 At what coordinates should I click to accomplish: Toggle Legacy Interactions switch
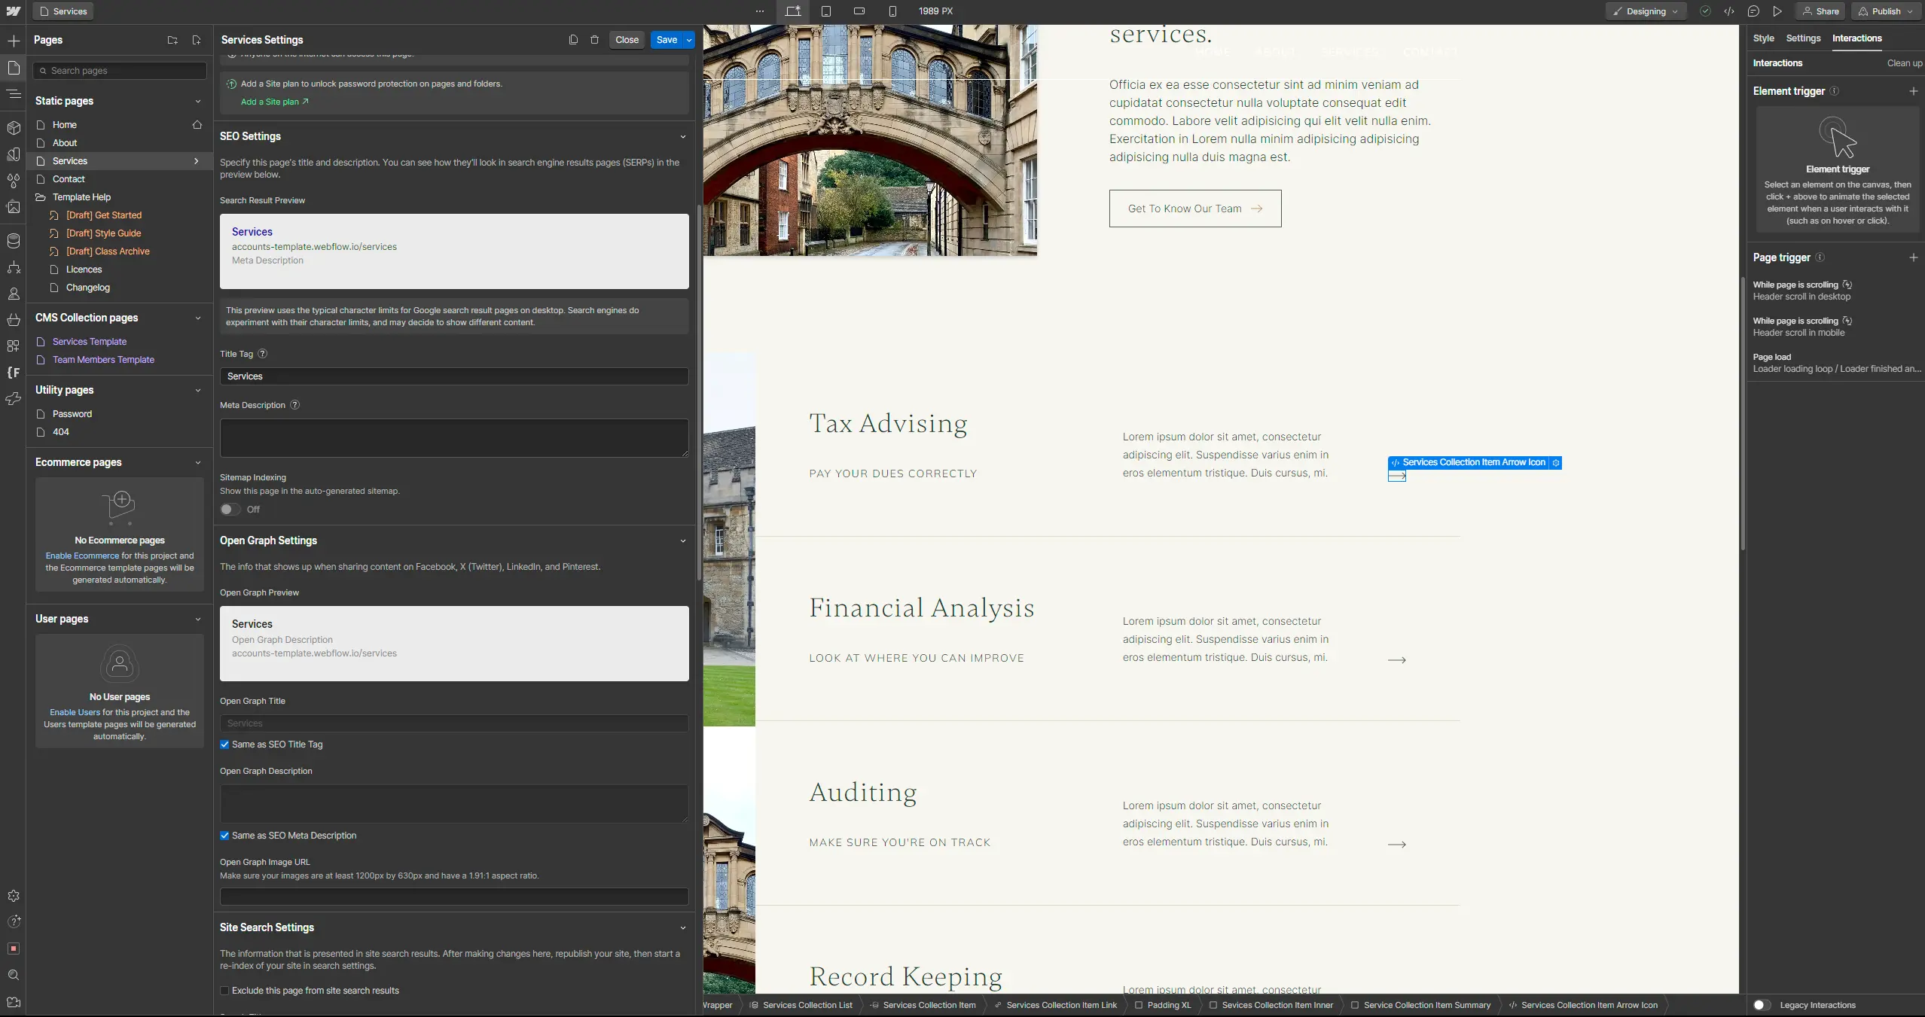tap(1761, 1005)
